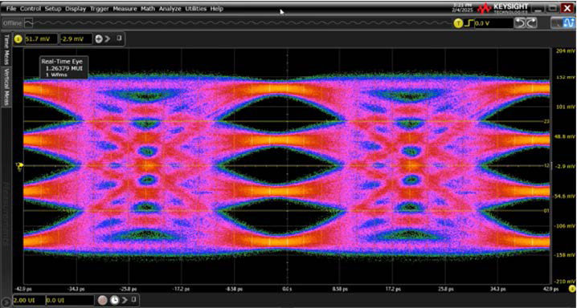Expand the channel toolbar chevron arrow
Image resolution: width=577 pixels, height=308 pixels.
108,39
